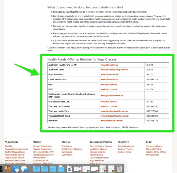The height and width of the screenshot is (173, 177).
Task: Open Code of Practice link
Action: pyautogui.click(x=126, y=149)
